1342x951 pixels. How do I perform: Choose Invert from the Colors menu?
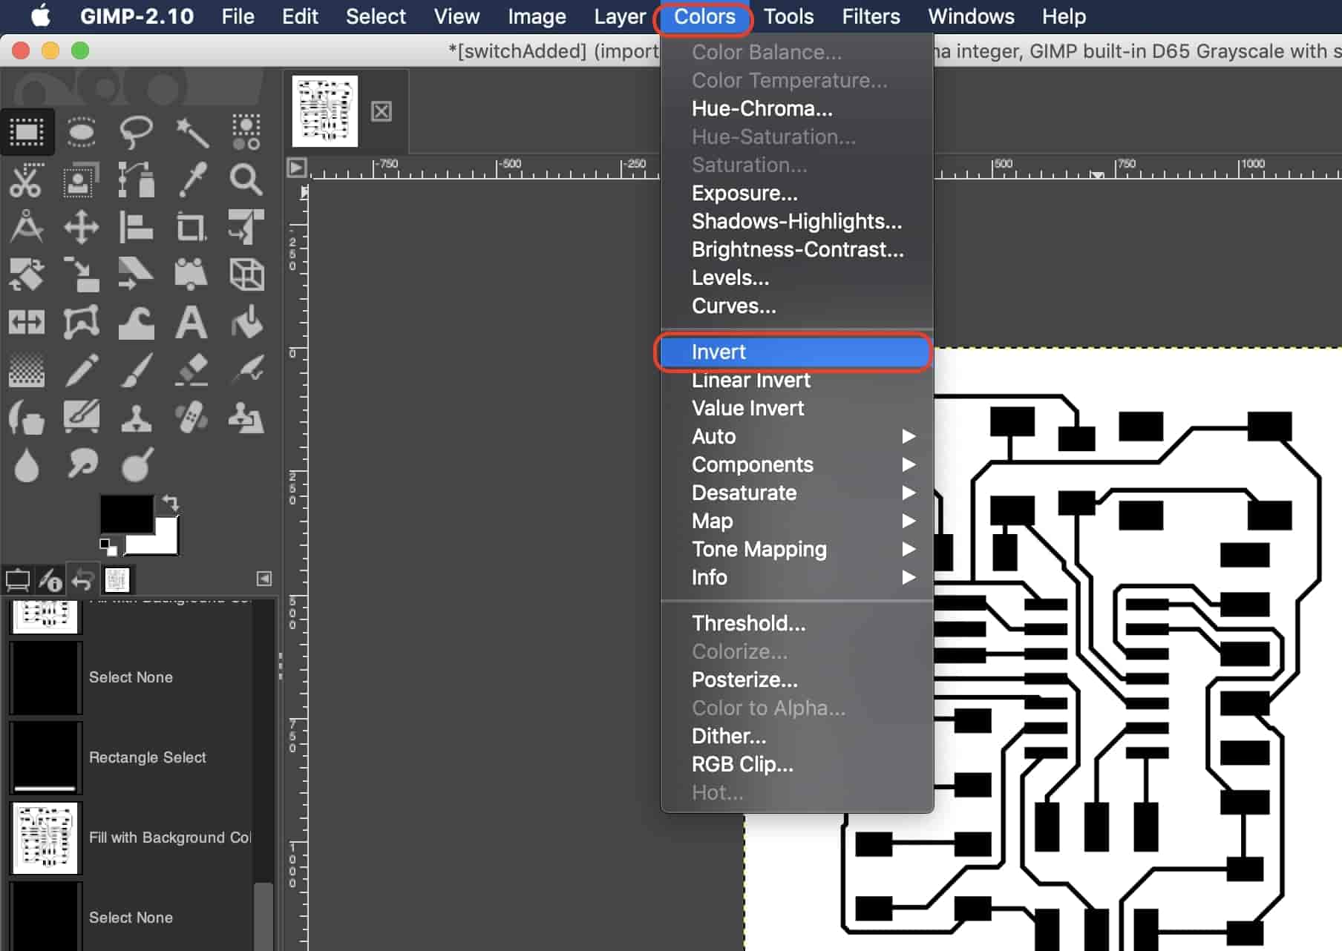pyautogui.click(x=797, y=352)
